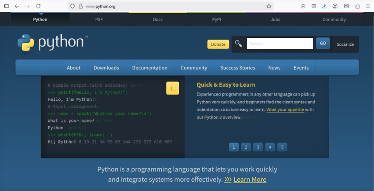Select the PyPI top tab
Screen dimensions: 374x191
click(x=217, y=19)
